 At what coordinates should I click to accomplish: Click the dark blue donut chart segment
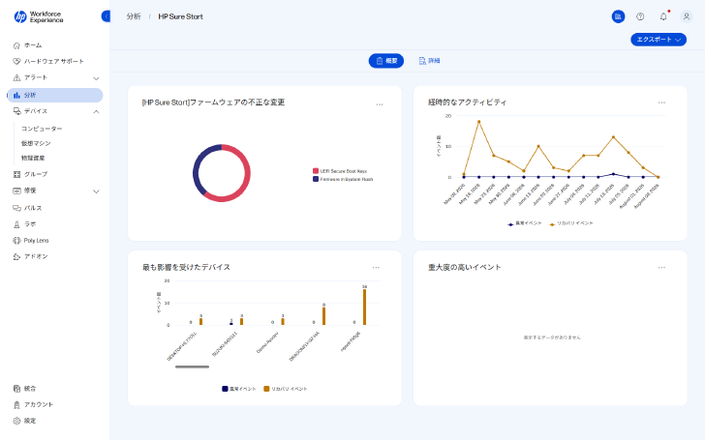click(x=196, y=170)
